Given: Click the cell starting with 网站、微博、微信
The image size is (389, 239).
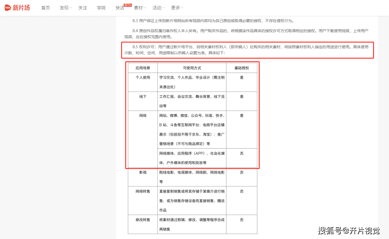Looking at the screenshot, I should [192, 129].
